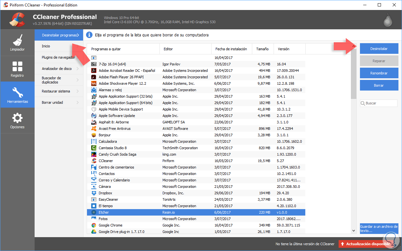Select the EasyCleaner row
This screenshot has height=251, width=402.
196,199
